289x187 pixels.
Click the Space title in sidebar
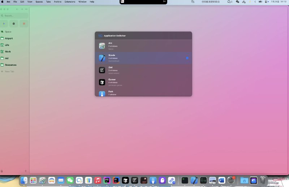8,32
